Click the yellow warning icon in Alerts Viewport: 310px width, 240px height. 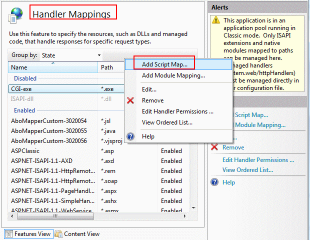pos(216,20)
